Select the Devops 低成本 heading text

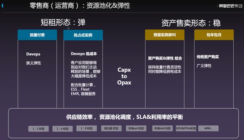tap(84, 54)
